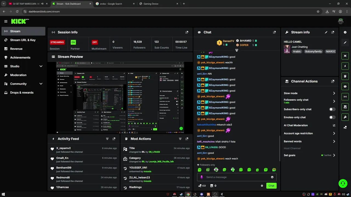This screenshot has width=351, height=197.
Task: Open the hamburger navigation menu
Action: (6, 21)
